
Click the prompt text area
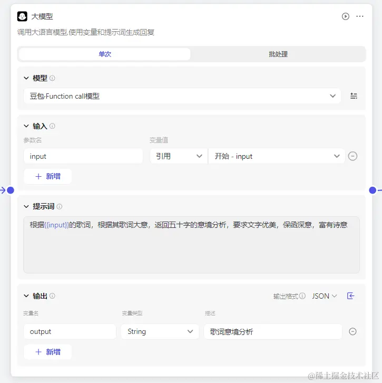[x=191, y=245]
